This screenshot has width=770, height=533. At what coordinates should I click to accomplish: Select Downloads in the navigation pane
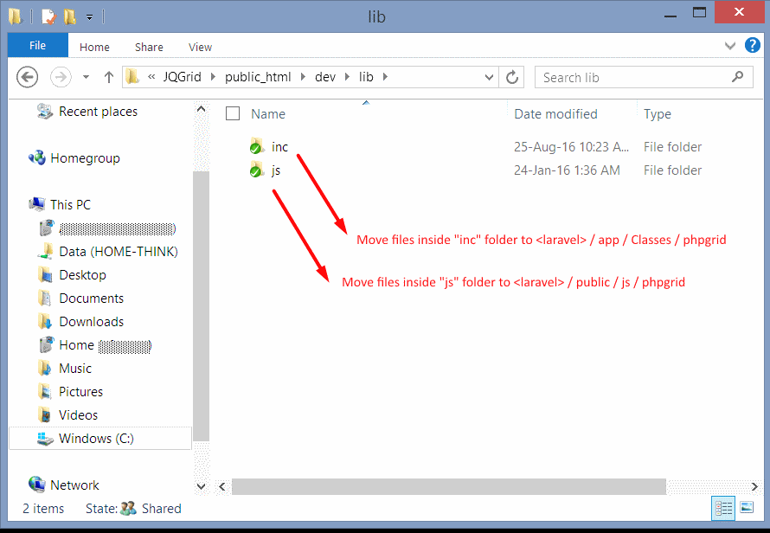[91, 321]
